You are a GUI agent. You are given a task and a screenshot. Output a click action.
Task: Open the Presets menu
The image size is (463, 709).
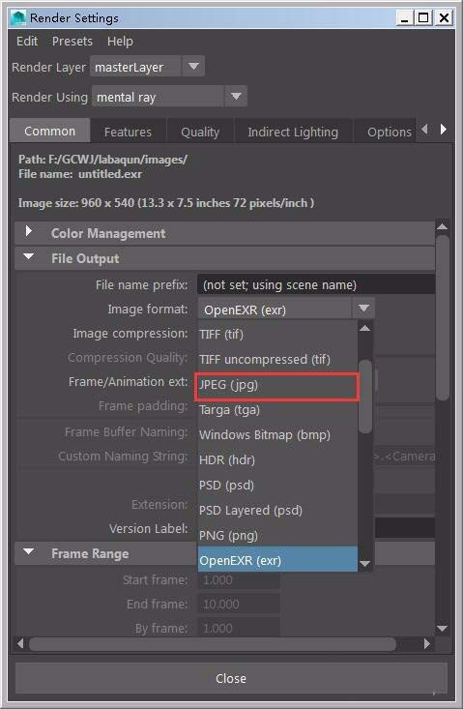tap(72, 42)
